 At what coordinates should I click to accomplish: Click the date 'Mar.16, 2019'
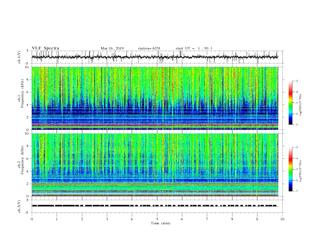coord(112,48)
